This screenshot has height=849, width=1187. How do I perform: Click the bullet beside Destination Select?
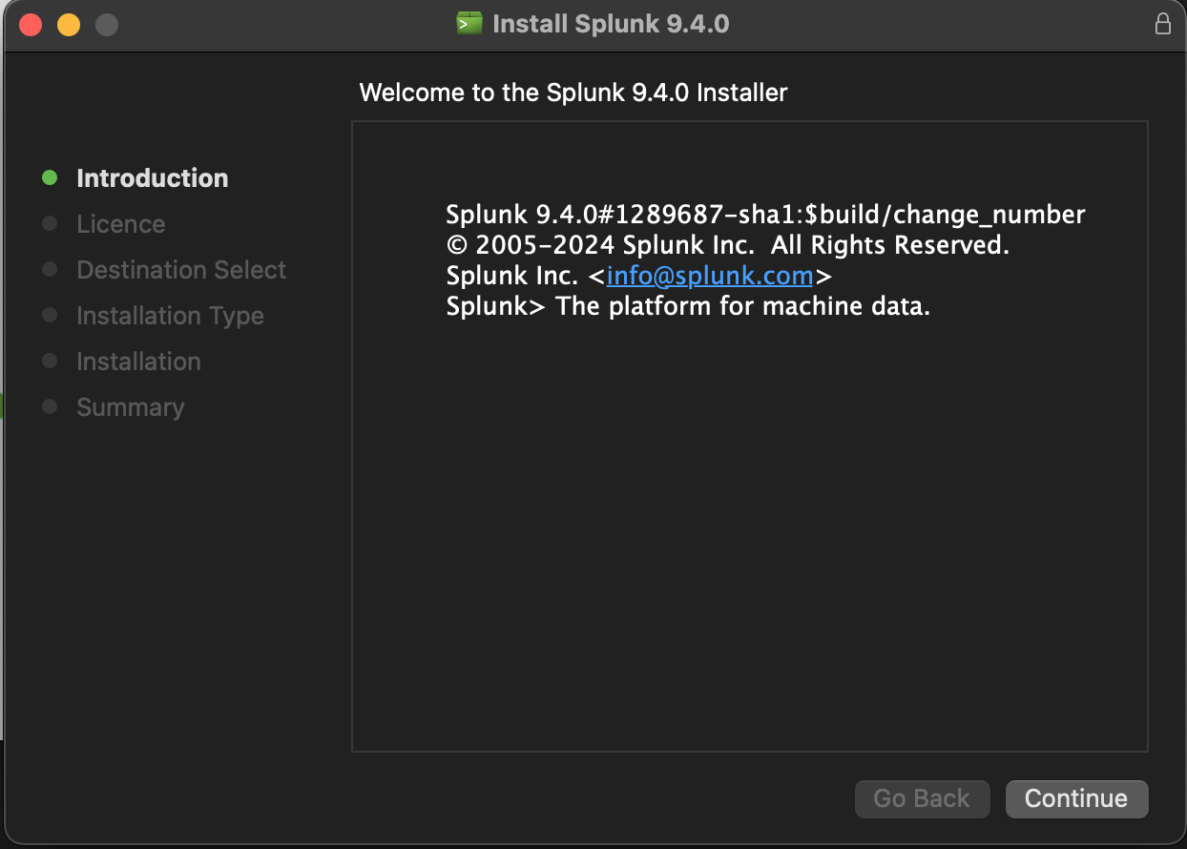pos(51,269)
